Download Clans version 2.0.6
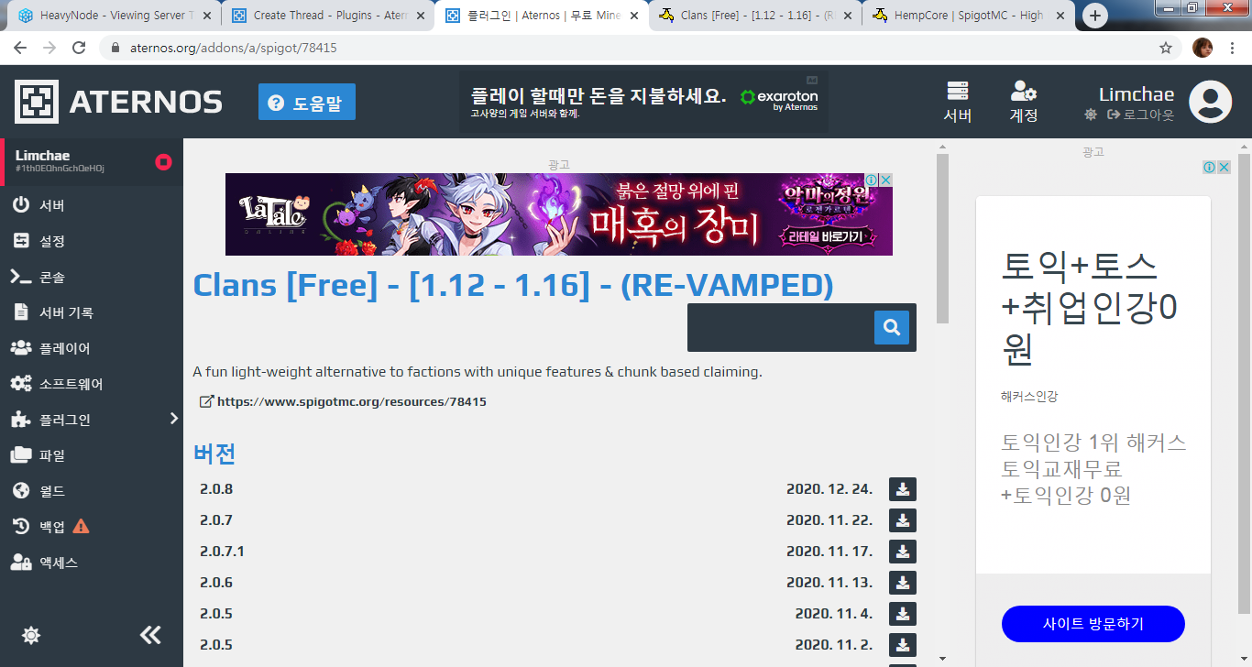Screen dimensions: 1252x667 pyautogui.click(x=903, y=583)
